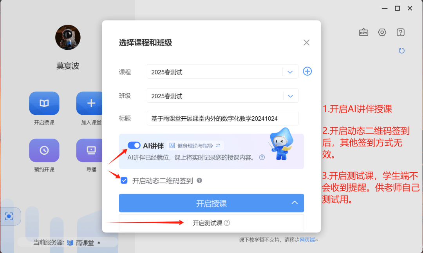Click the 网页端 link

tap(307, 240)
